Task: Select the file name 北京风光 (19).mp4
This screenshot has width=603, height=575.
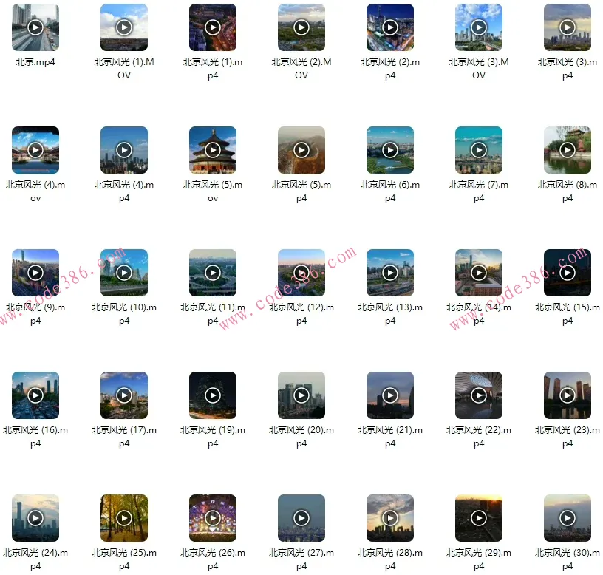Action: click(213, 437)
